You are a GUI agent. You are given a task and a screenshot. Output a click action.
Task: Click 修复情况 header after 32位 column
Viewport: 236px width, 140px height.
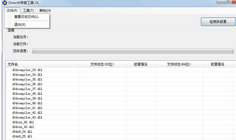pos(140,64)
